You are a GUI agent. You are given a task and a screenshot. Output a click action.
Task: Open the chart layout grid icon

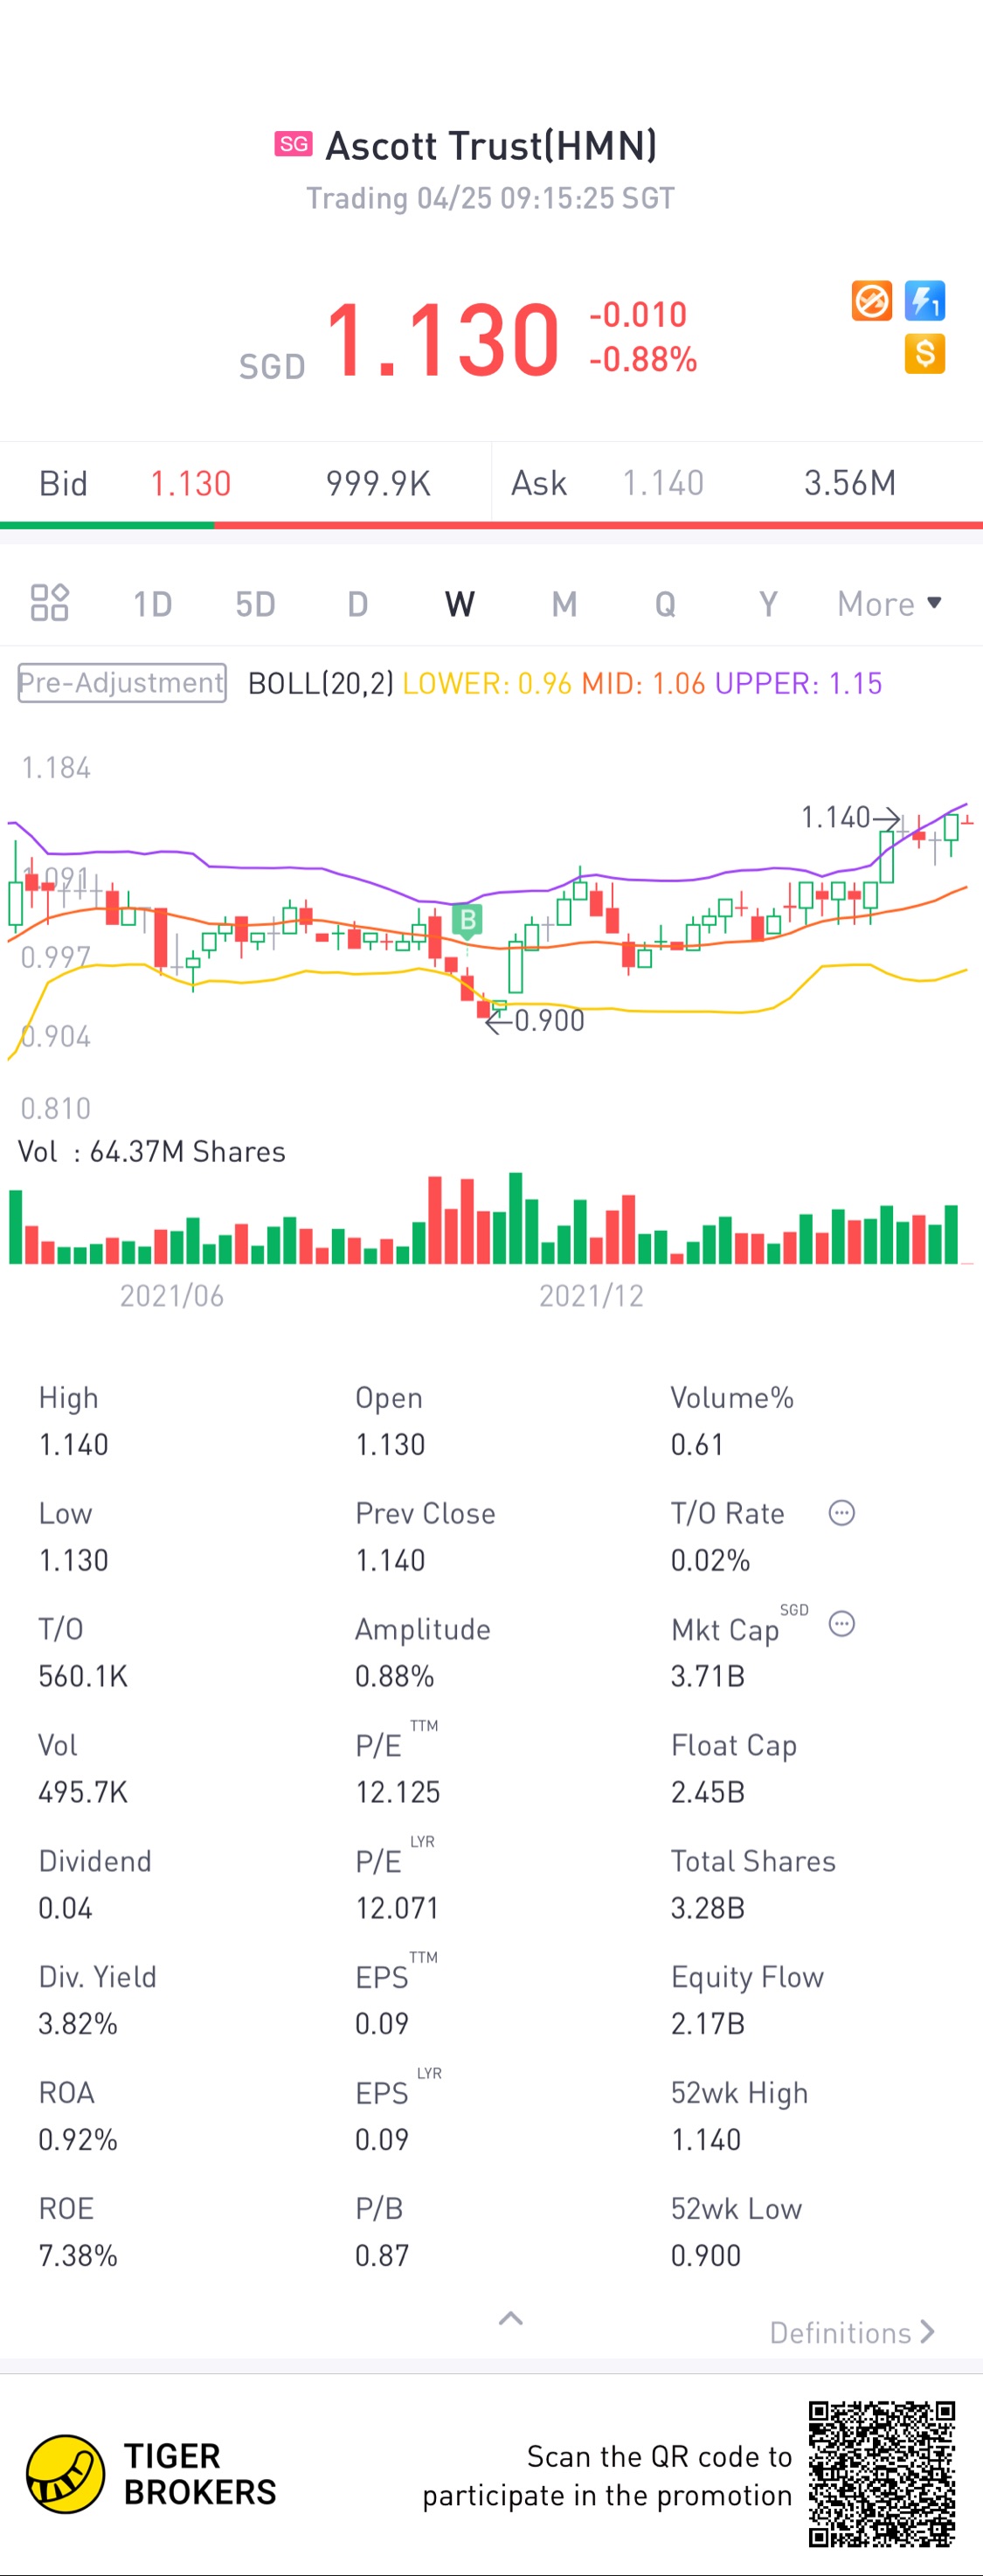click(x=49, y=603)
